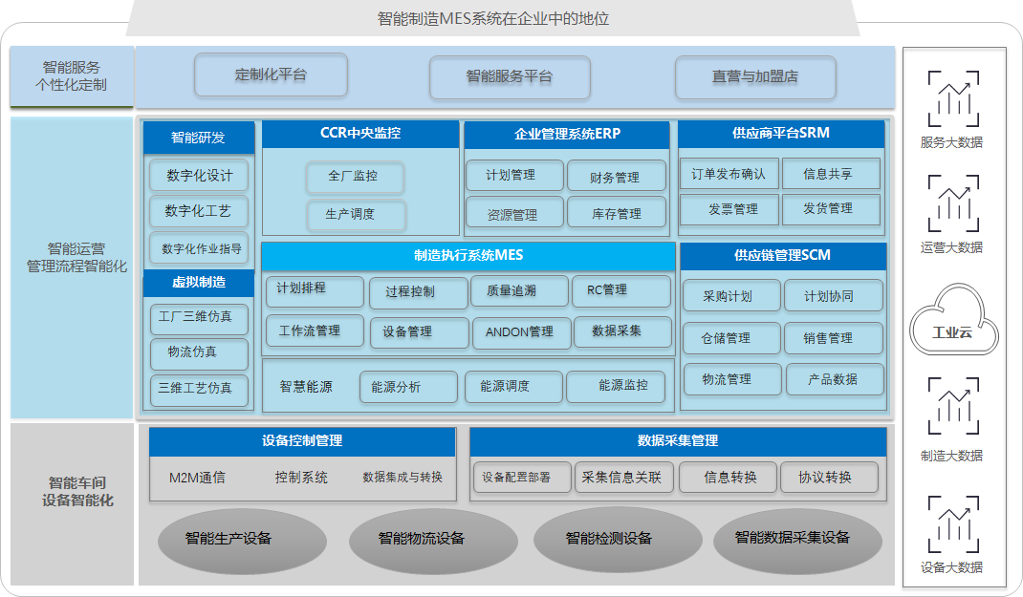Open the 智能服务平台 button

point(509,77)
